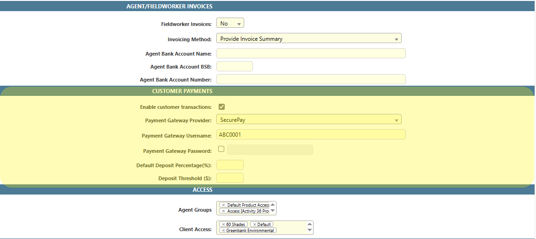
Task: Click the Agent Bank Account Number field
Action: [x=311, y=79]
